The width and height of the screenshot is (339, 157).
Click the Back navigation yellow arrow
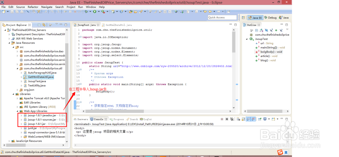[x=210, y=12]
